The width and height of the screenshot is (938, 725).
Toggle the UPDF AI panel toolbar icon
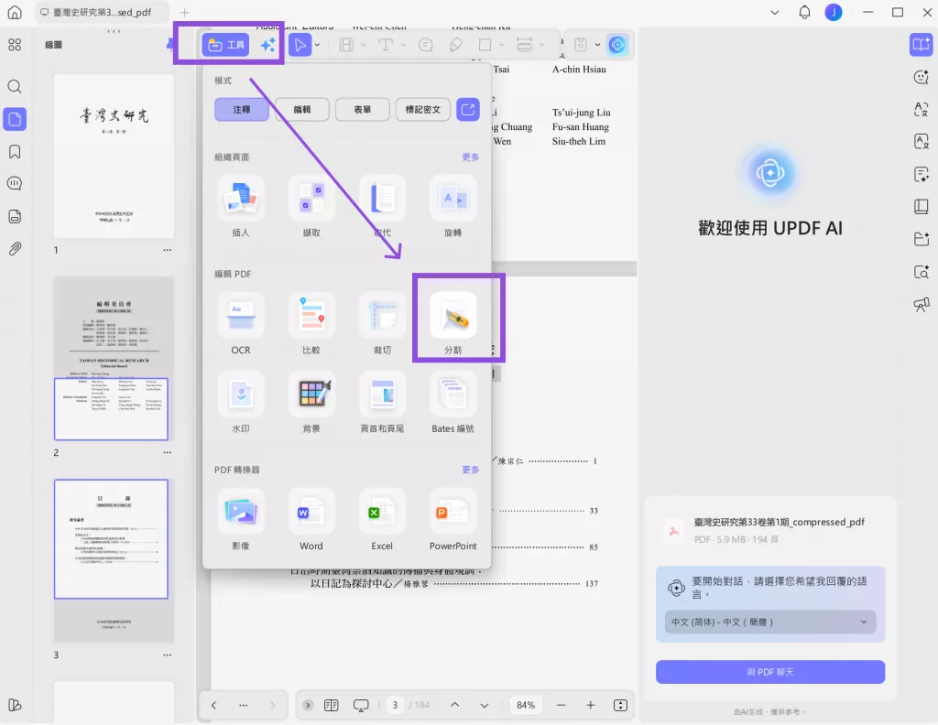click(616, 45)
